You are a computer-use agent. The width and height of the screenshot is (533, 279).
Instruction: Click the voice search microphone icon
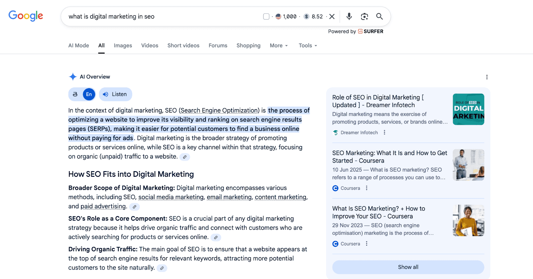pyautogui.click(x=349, y=16)
